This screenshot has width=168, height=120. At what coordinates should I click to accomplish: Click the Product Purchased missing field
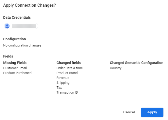[x=17, y=73]
